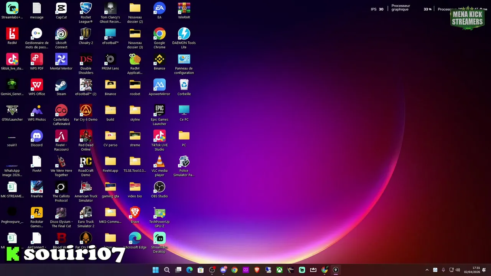Viewport: 491px width, 276px height.
Task: Open clock showing 17:31 date
Action: [x=472, y=270]
